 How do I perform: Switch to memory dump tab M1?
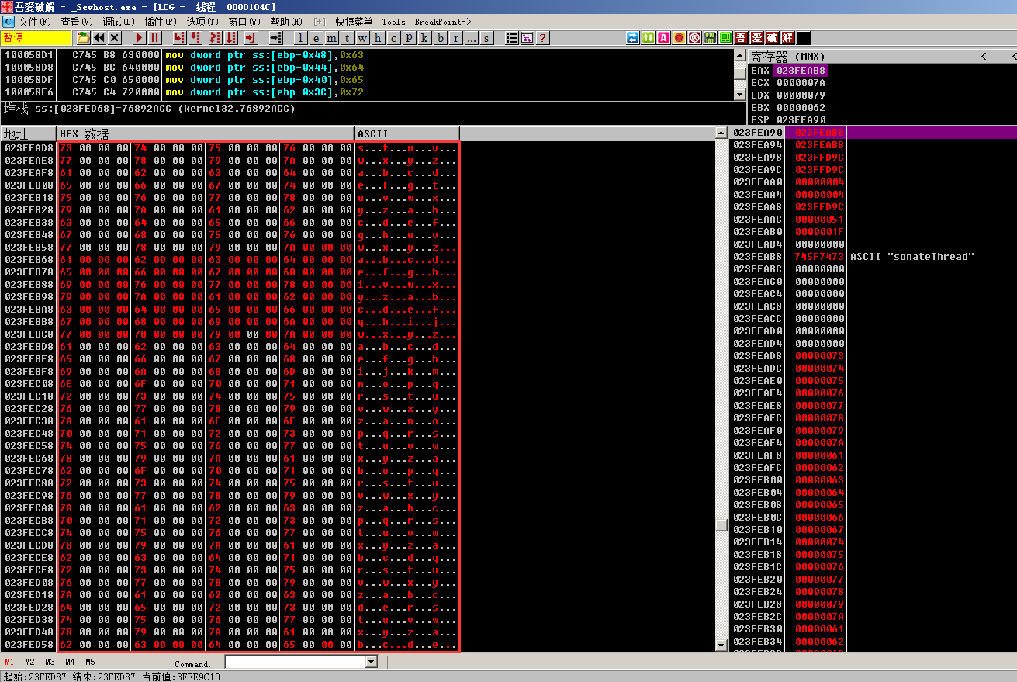[9, 662]
